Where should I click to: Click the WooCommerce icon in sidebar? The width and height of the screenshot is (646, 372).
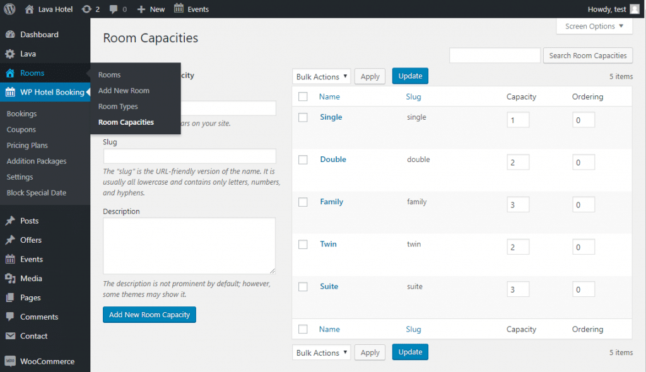(10, 362)
